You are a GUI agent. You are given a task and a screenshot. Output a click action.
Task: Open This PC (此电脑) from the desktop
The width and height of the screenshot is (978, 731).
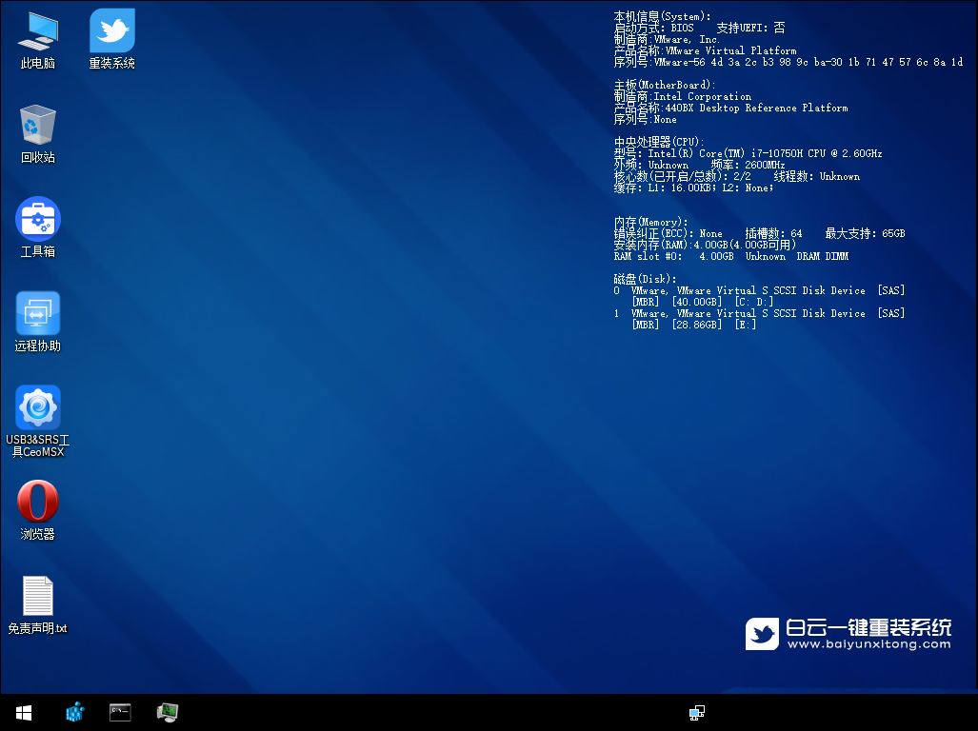[x=37, y=38]
